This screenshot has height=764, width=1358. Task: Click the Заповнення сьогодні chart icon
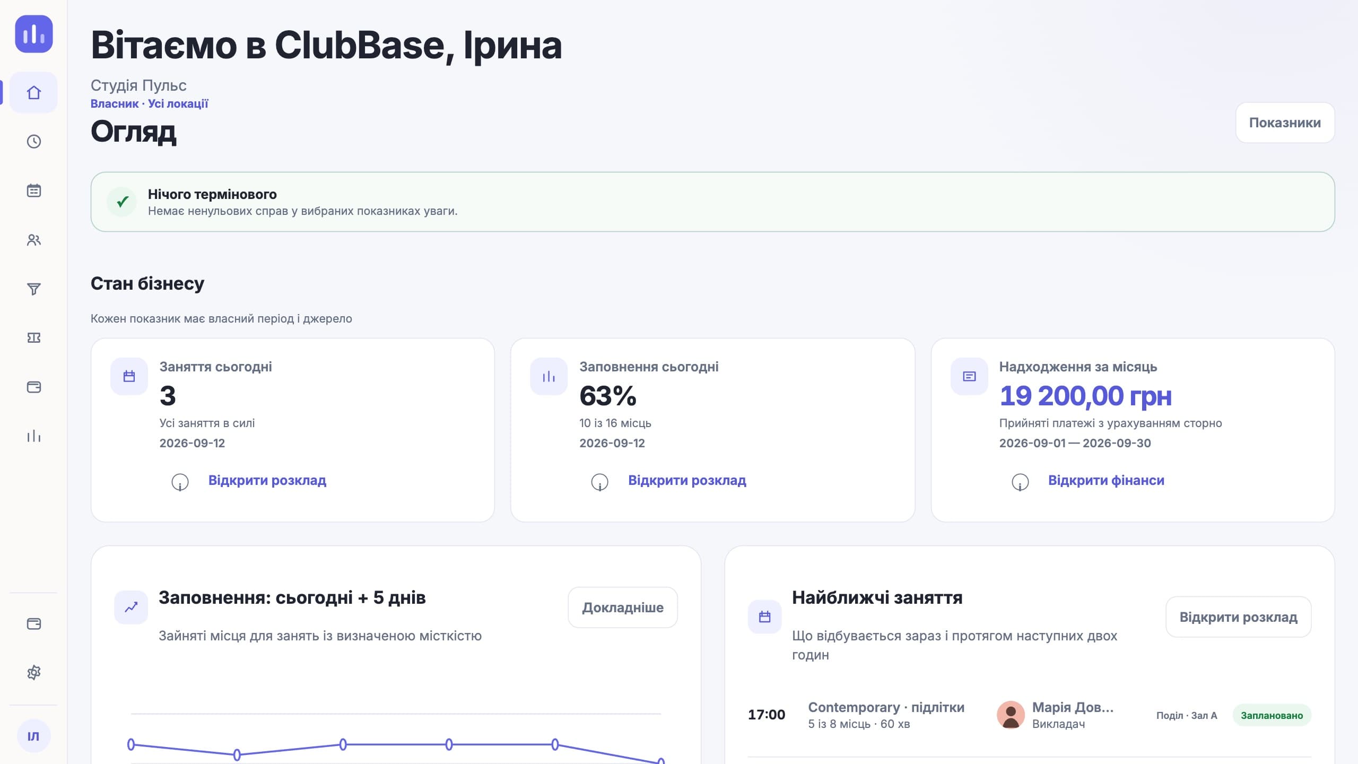pyautogui.click(x=549, y=376)
